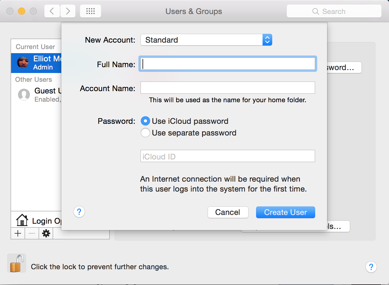Open the New Account type dropdown
The width and height of the screenshot is (389, 285).
pyautogui.click(x=206, y=40)
